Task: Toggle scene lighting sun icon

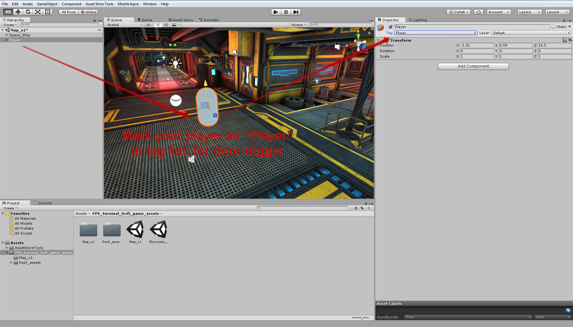Action: click(158, 25)
